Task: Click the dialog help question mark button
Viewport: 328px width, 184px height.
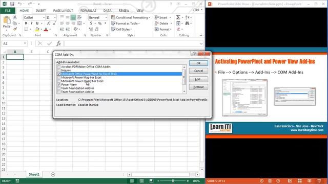Action: (194, 54)
